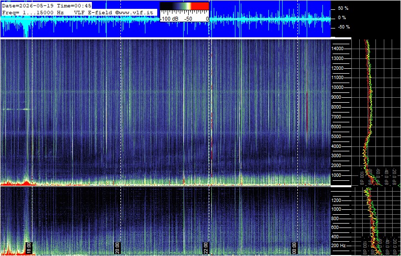This screenshot has width=401, height=256.
Task: Click the 13000 frequency axis label
Action: pos(337,58)
